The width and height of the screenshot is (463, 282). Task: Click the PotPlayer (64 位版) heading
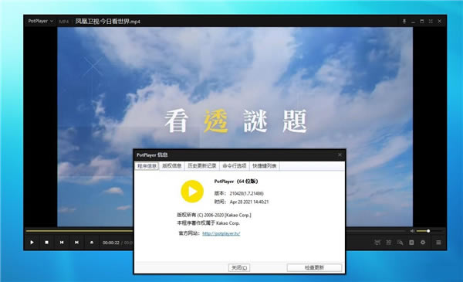236,182
